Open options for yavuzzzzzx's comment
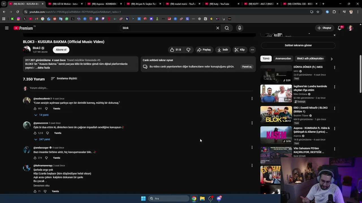 [252, 123]
